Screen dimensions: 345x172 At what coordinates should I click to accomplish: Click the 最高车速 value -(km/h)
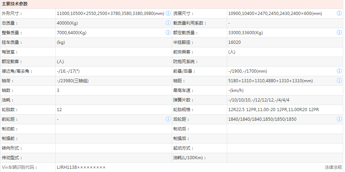(236, 90)
